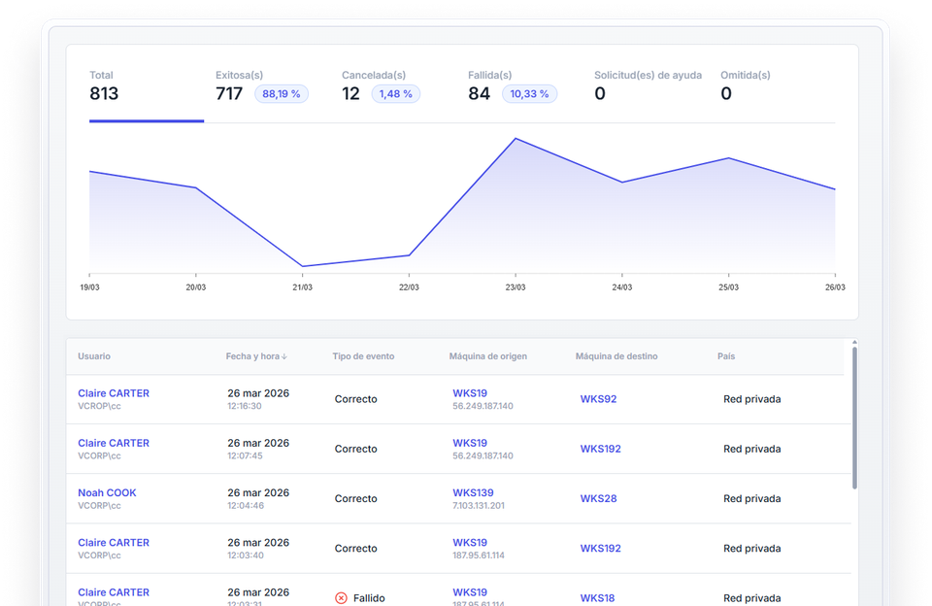Screen dimensions: 932x606
Task: Open the WKS18 destination machine link
Action: point(597,598)
